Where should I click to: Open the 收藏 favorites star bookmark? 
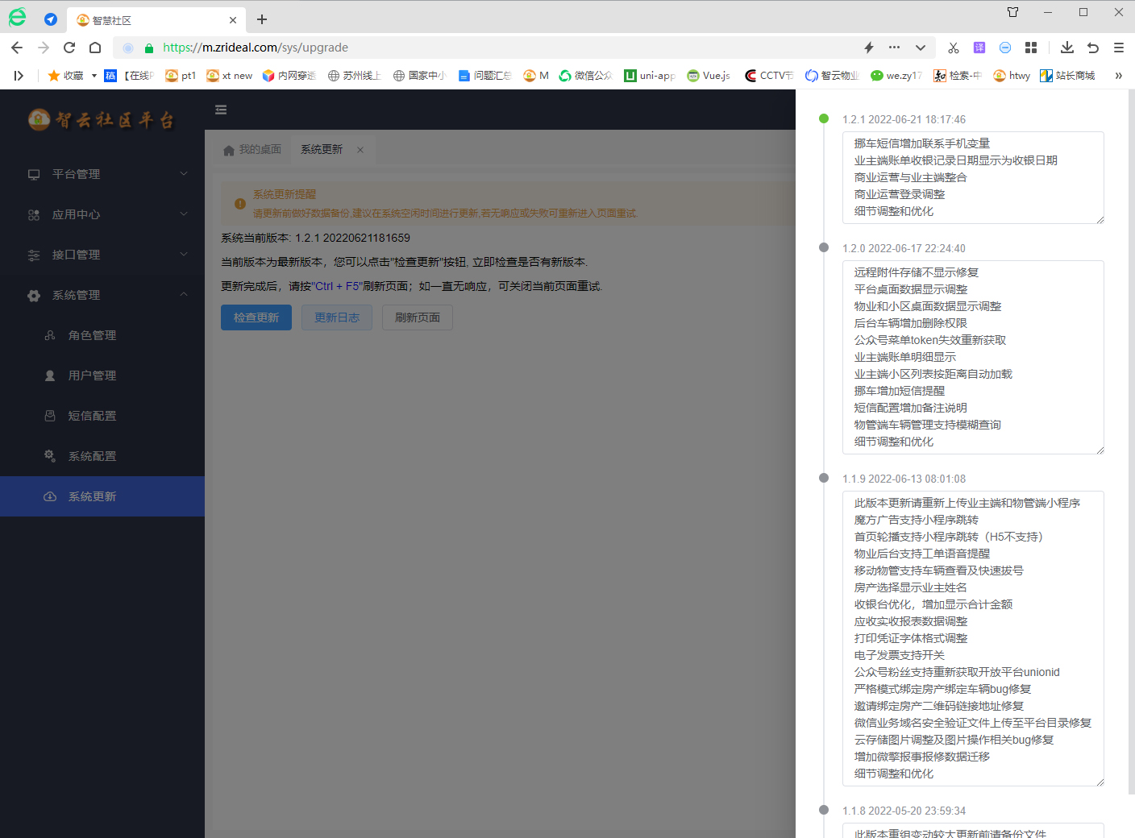pyautogui.click(x=65, y=76)
